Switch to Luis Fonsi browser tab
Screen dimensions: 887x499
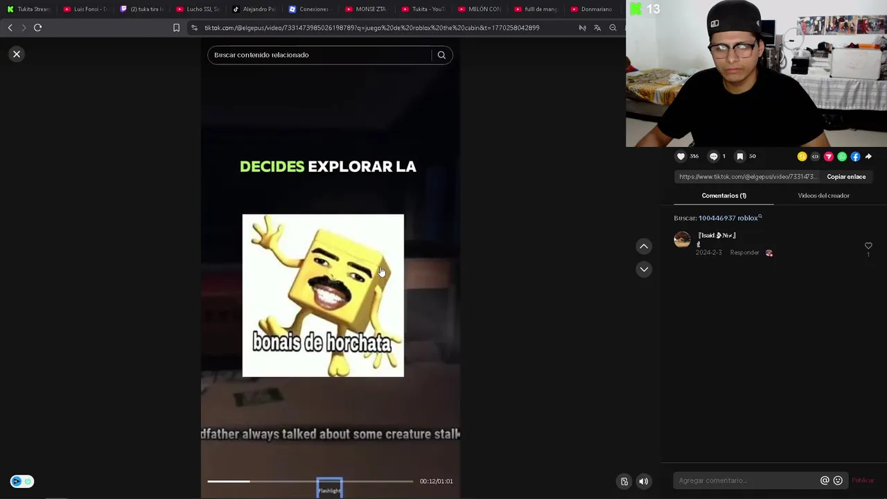click(x=85, y=9)
